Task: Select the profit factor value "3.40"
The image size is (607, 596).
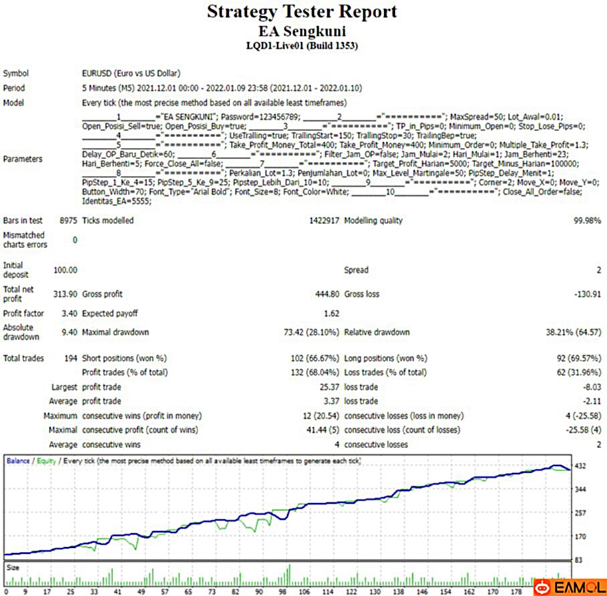Action: pyautogui.click(x=70, y=313)
